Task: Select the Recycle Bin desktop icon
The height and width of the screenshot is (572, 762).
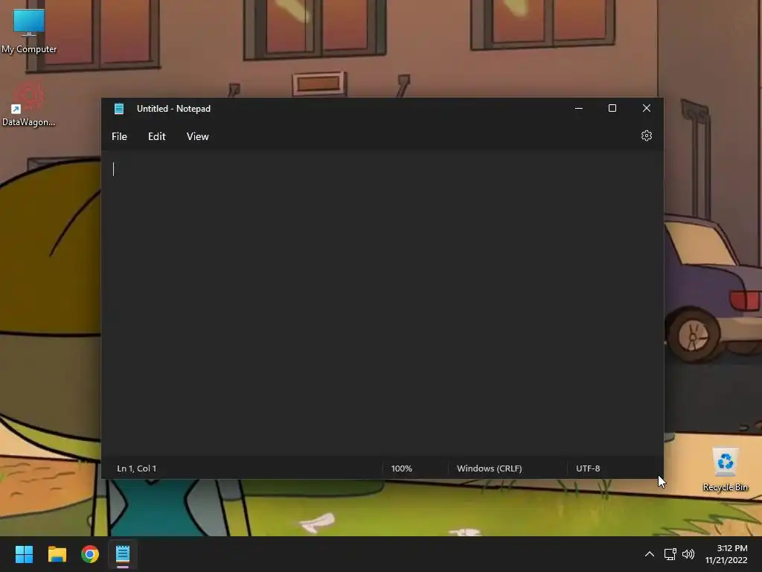Action: (725, 470)
